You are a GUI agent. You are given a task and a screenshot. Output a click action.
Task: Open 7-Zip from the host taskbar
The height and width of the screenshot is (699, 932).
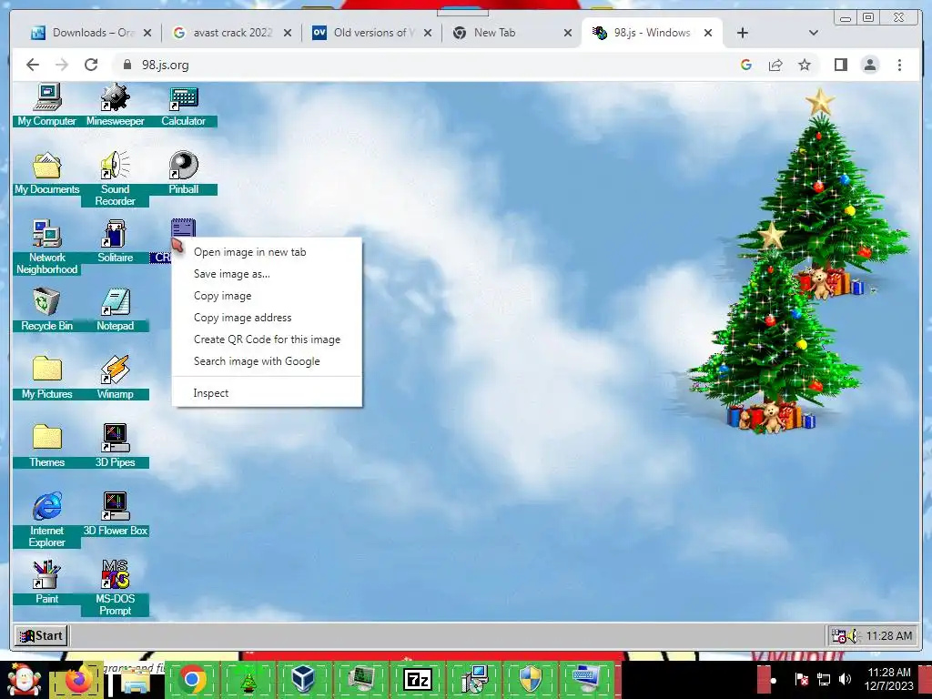(417, 679)
